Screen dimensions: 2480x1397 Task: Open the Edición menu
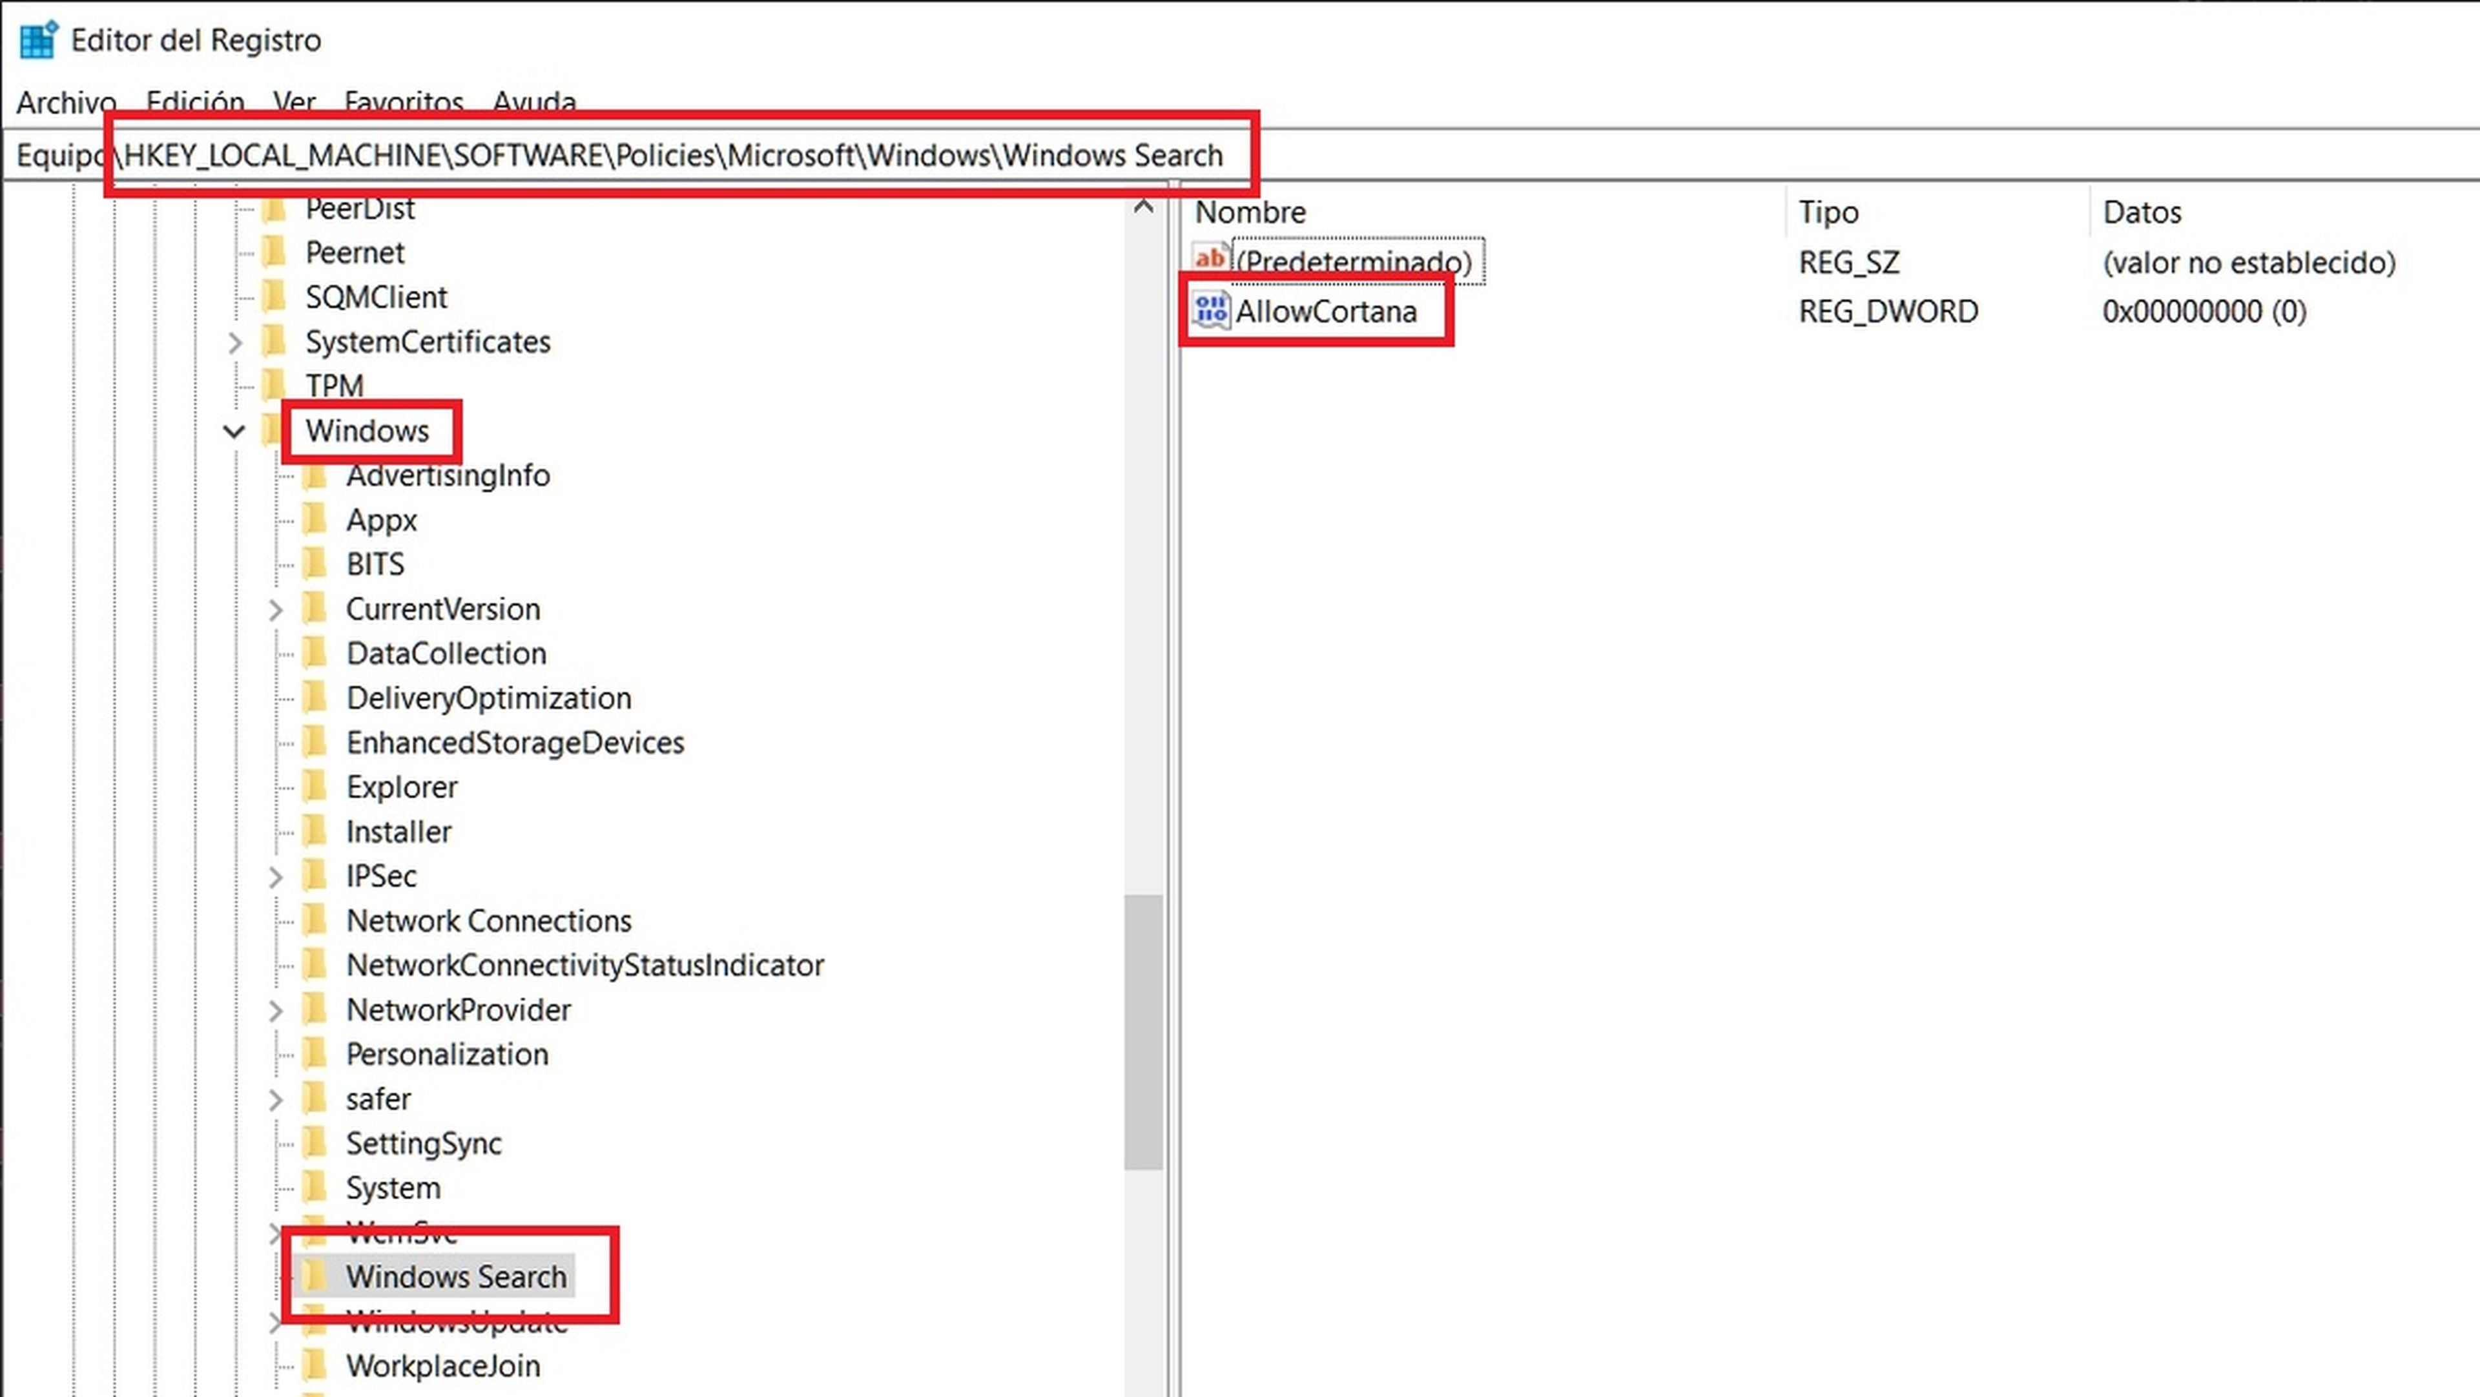click(196, 101)
